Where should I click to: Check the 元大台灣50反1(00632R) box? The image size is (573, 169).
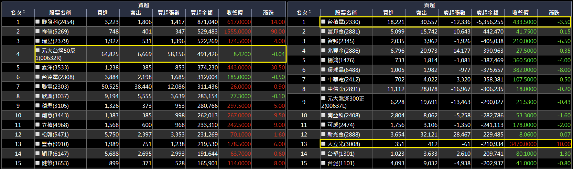tap(37, 50)
